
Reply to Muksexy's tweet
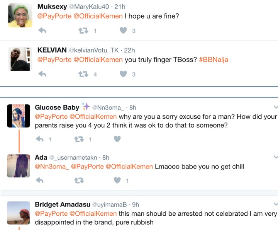42,31
